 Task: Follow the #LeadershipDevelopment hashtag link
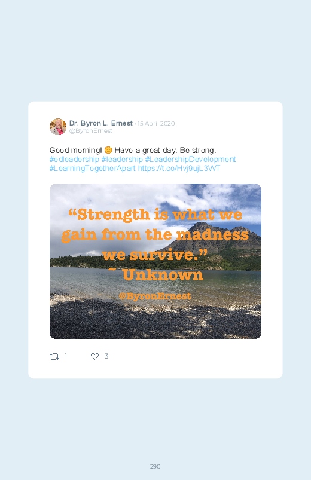(x=190, y=160)
